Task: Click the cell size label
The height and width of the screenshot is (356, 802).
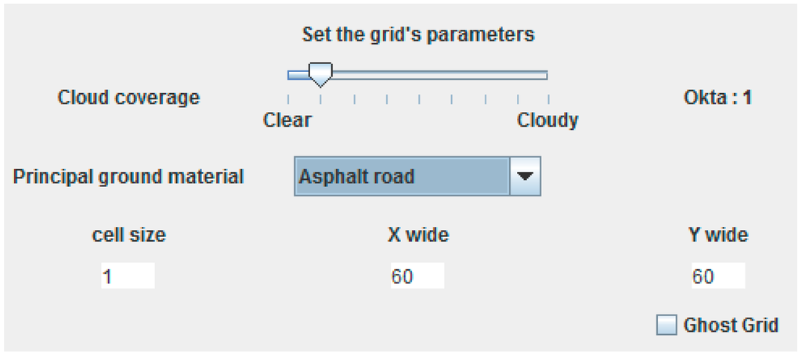Action: 129,234
